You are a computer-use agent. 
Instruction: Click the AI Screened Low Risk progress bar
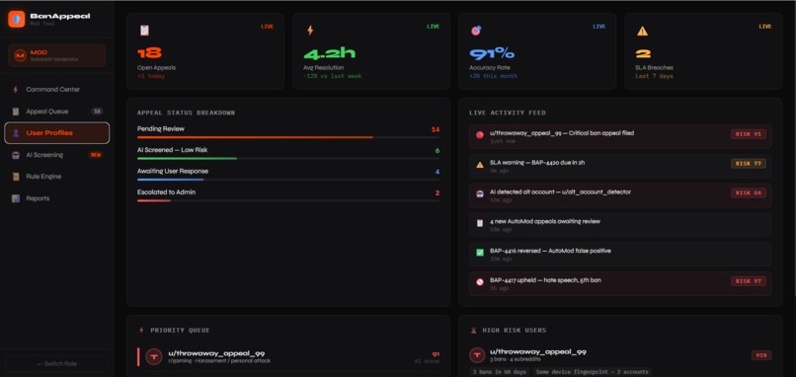point(288,158)
